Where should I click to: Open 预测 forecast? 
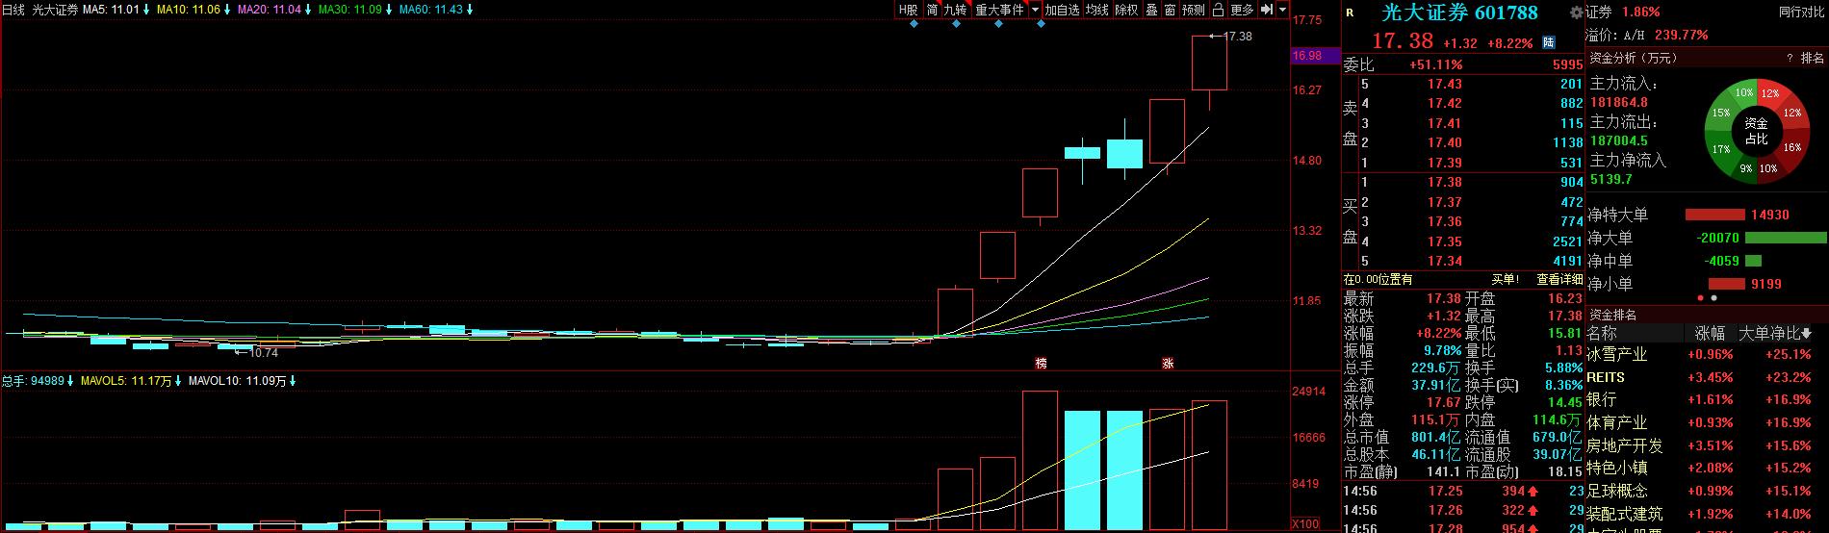click(x=1194, y=10)
